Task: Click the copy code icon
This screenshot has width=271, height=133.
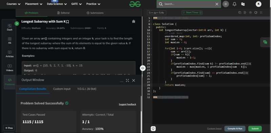Action: 239,13
